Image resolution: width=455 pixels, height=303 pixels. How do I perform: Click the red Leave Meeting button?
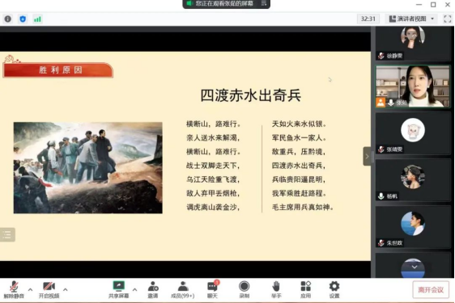[431, 290]
